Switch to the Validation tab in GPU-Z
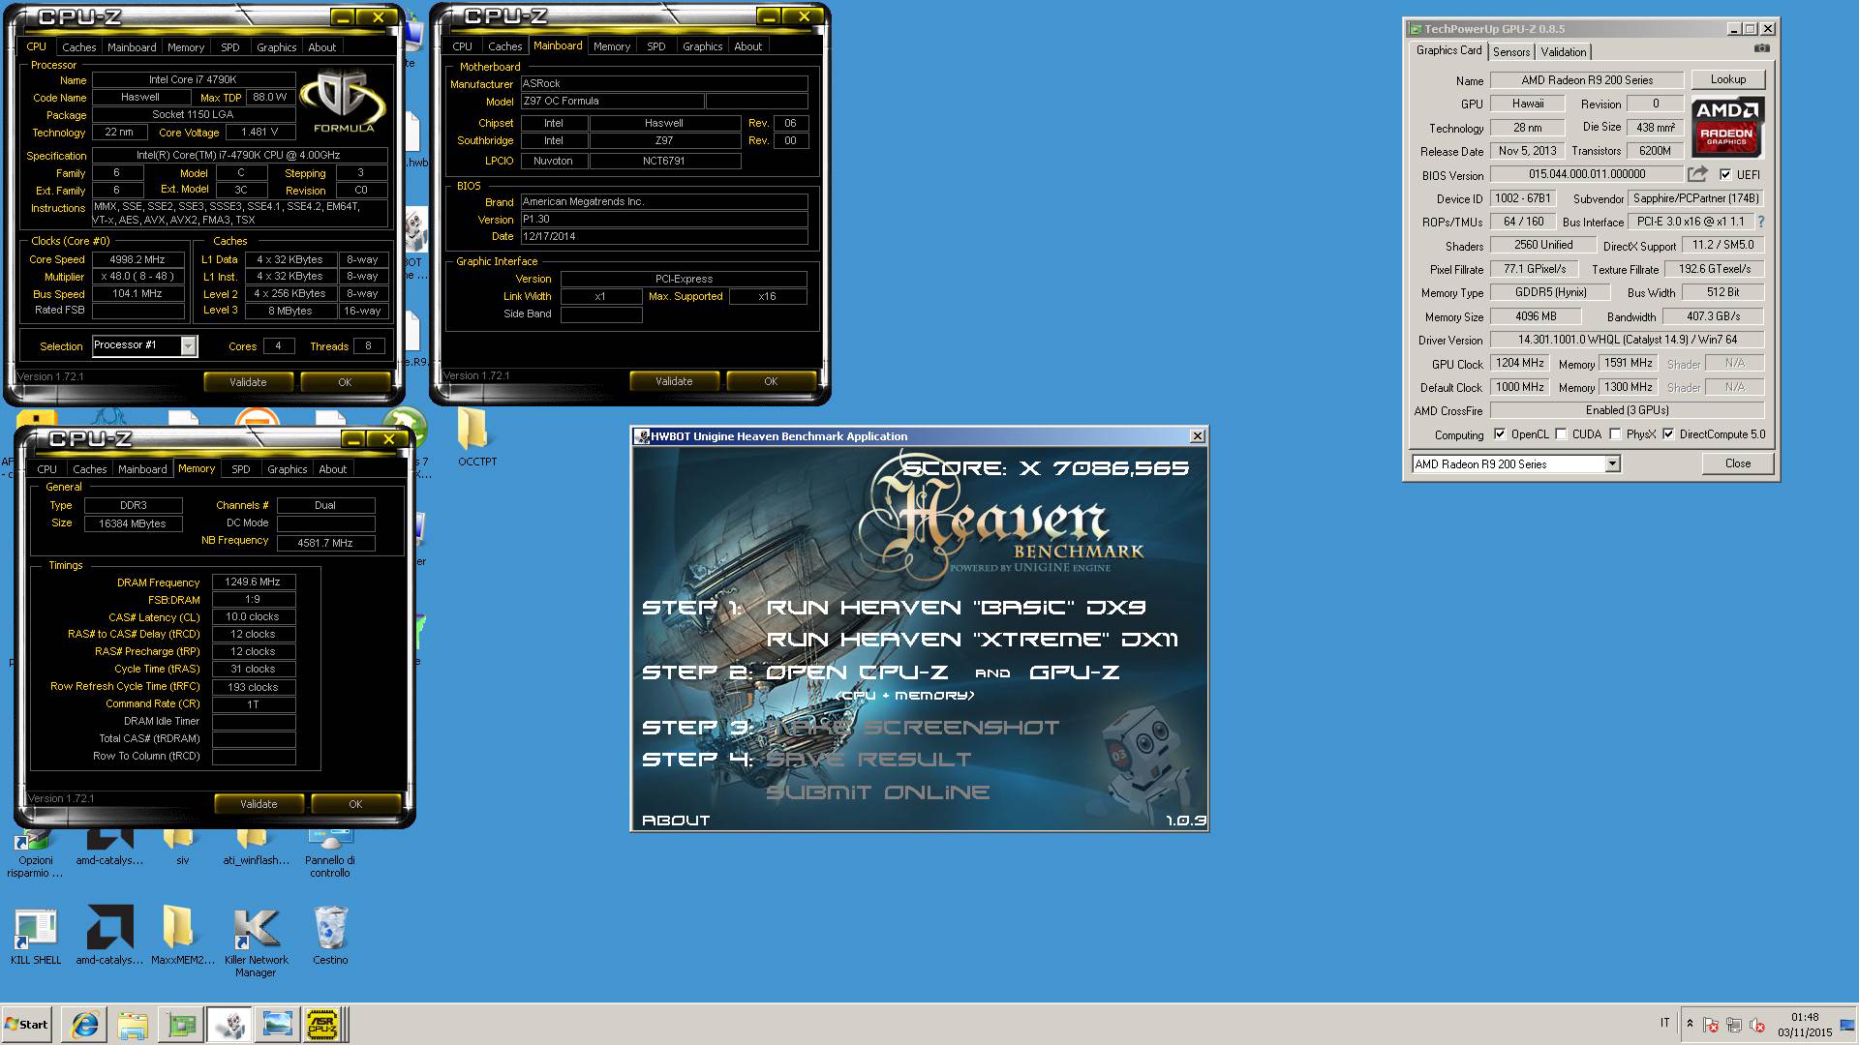The height and width of the screenshot is (1045, 1859). [x=1564, y=52]
